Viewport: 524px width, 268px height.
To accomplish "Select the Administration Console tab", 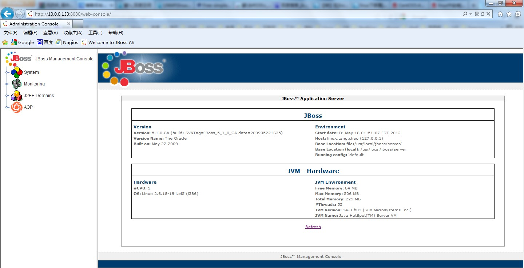I will (x=34, y=24).
